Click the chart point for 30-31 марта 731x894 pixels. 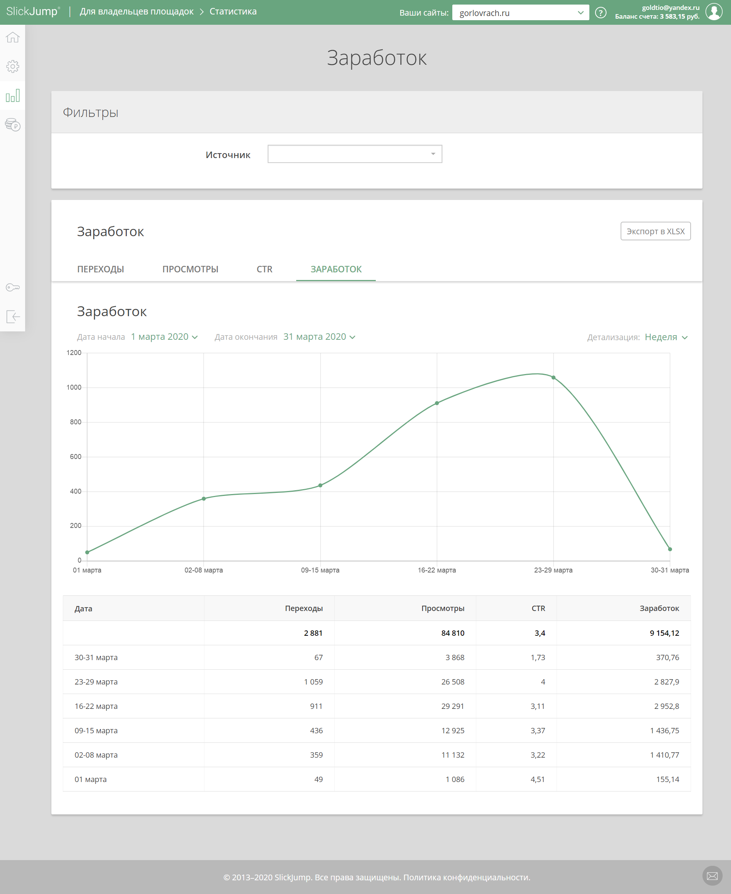click(670, 549)
